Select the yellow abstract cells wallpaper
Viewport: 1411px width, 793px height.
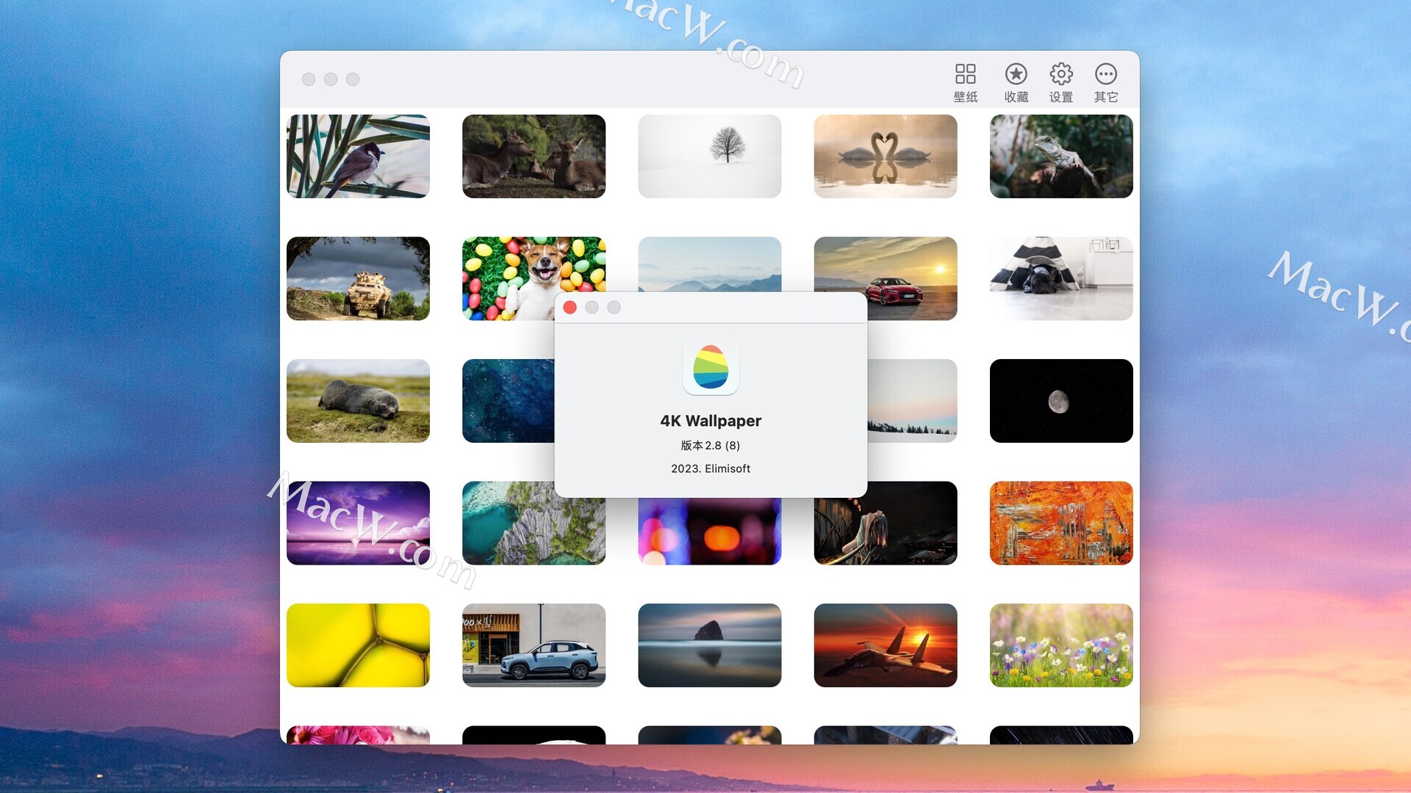coord(358,645)
